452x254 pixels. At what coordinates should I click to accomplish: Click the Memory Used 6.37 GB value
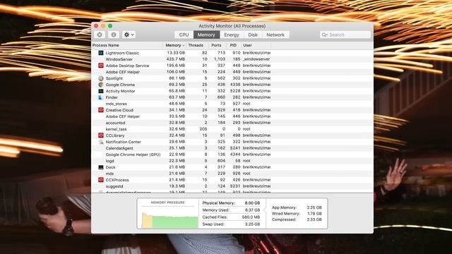point(253,210)
